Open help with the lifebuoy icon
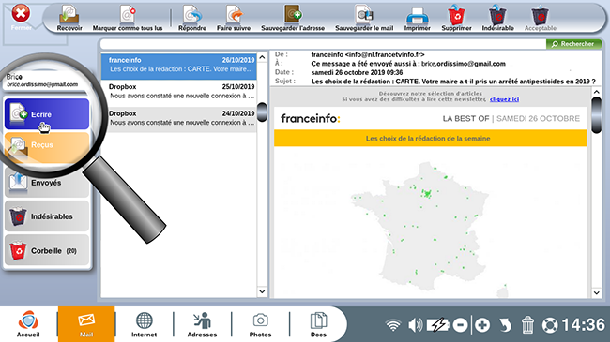 coord(550,325)
